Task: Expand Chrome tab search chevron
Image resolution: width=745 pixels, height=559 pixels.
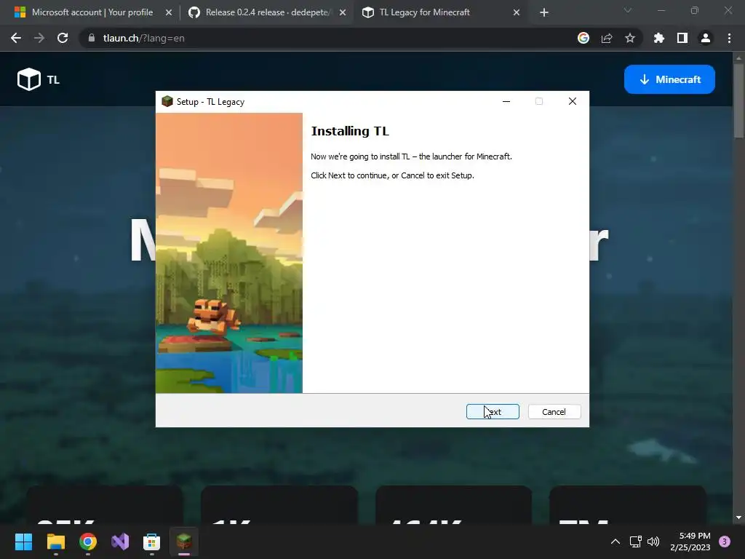Action: [628, 10]
